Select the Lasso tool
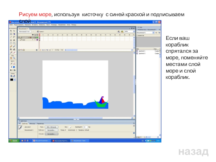 [x=14, y=37]
